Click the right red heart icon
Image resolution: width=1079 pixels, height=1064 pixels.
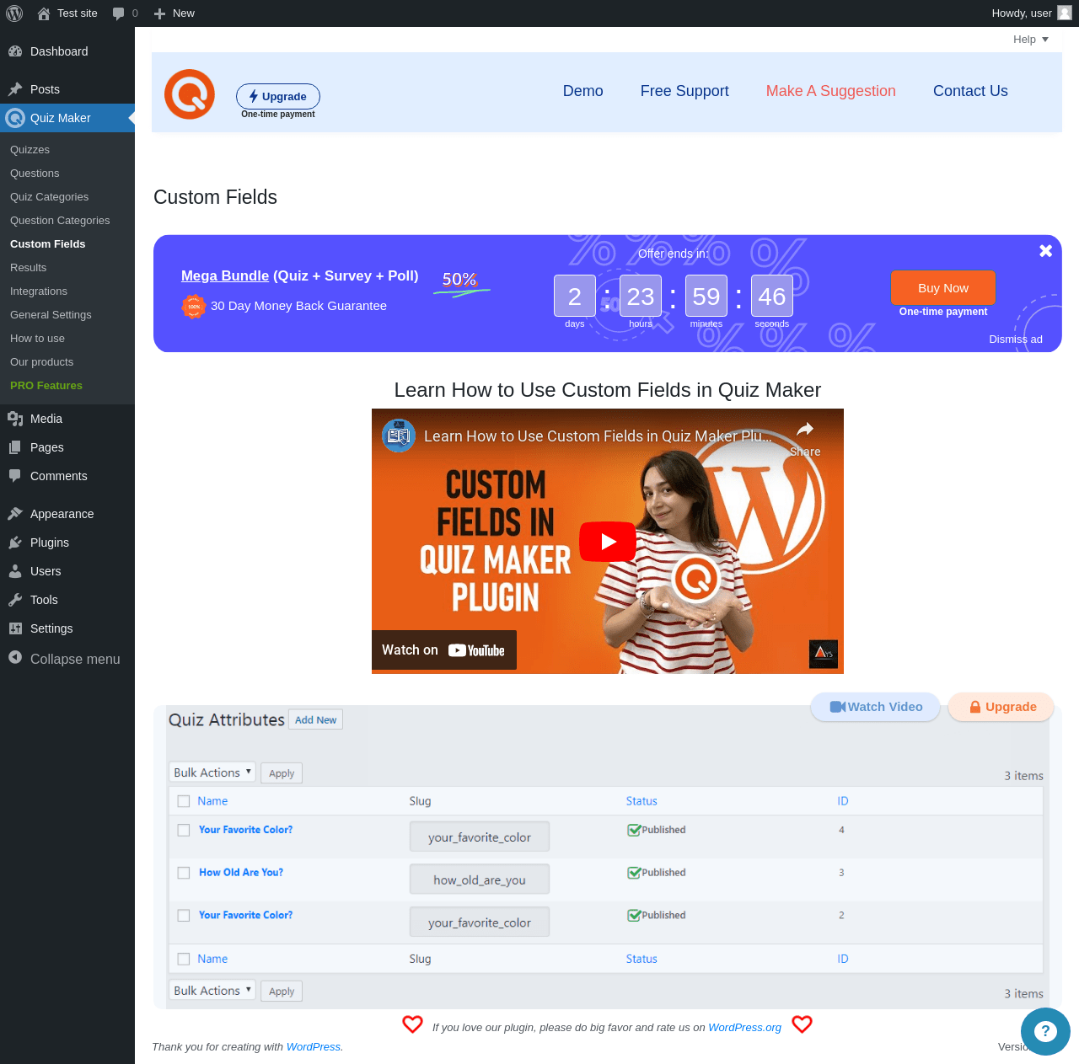[803, 1024]
